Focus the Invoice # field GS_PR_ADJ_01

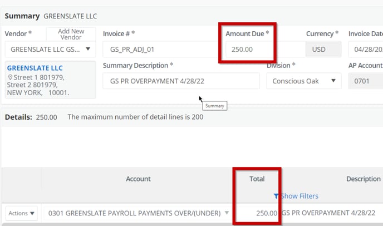[x=161, y=50]
